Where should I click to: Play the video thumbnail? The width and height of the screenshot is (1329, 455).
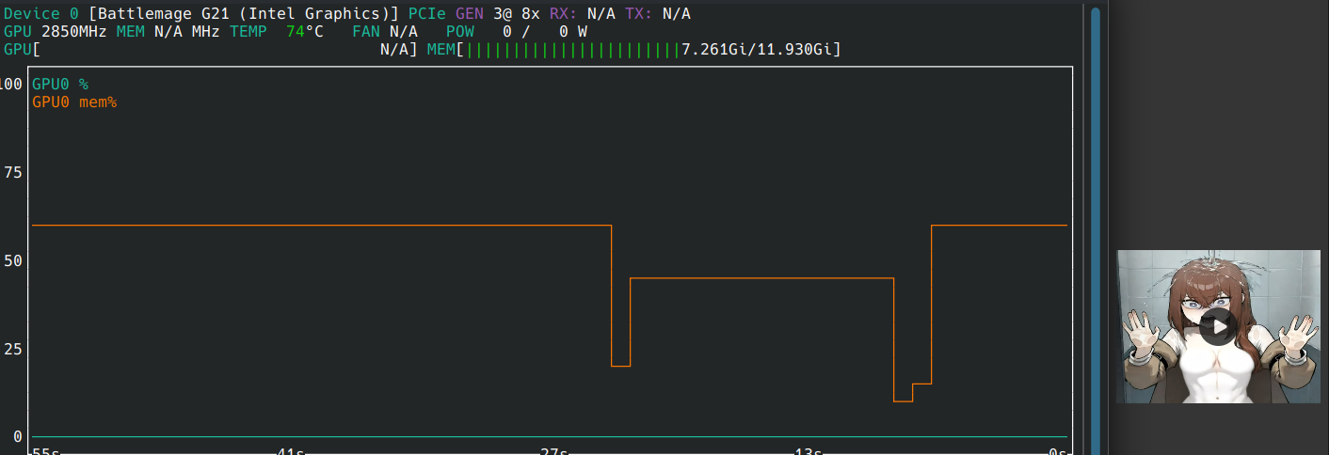pyautogui.click(x=1219, y=326)
